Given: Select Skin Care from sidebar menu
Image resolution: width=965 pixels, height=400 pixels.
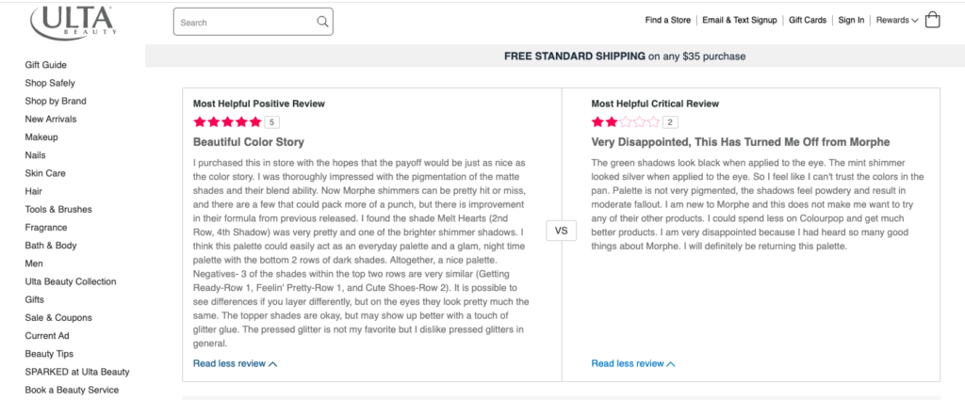Looking at the screenshot, I should tap(45, 173).
